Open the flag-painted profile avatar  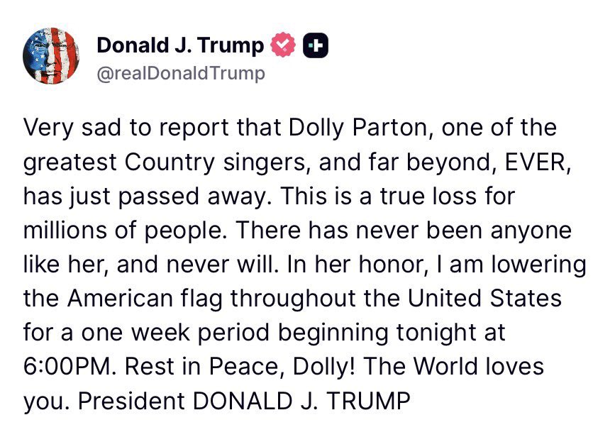pyautogui.click(x=51, y=56)
